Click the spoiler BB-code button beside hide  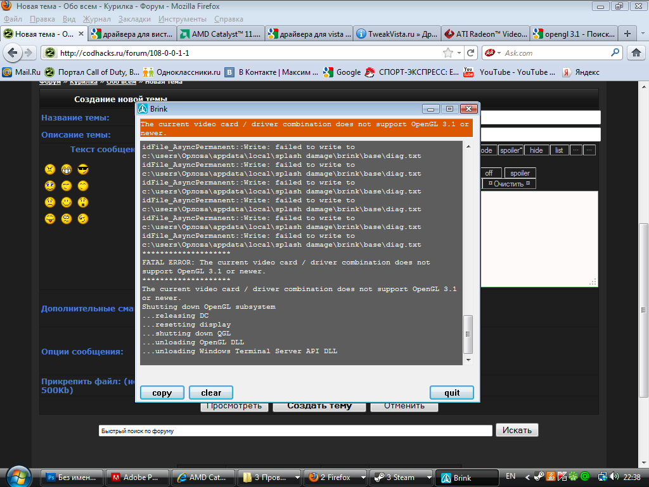(510, 150)
